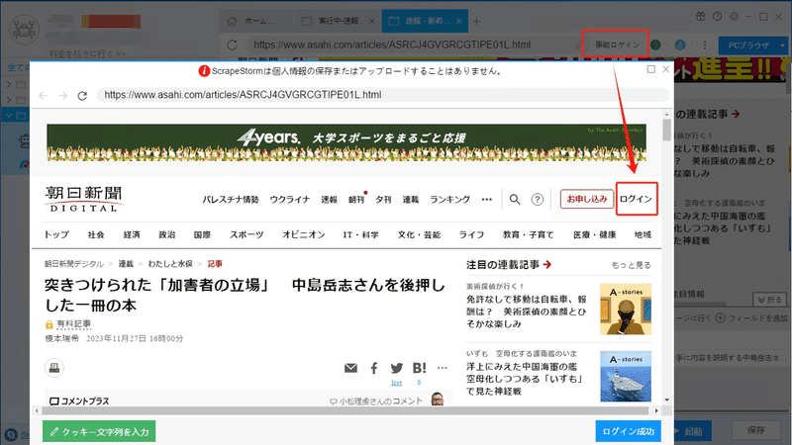Click the お申し込み button
This screenshot has height=445, width=792.
587,199
